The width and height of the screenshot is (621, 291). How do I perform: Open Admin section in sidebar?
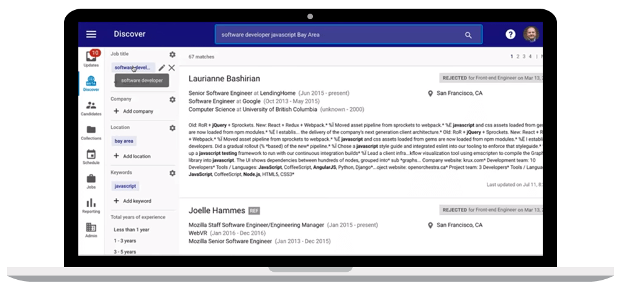[x=91, y=230]
